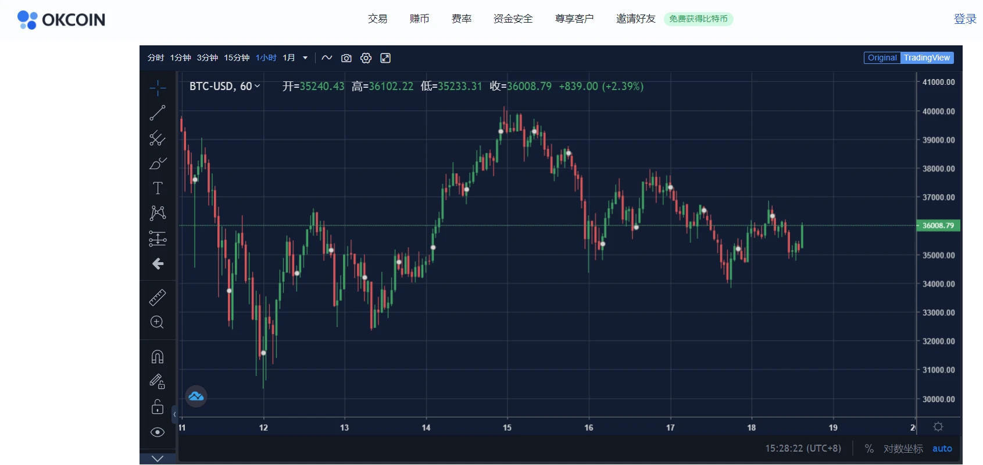Viewport: 983px width, 465px height.
Task: Open 尊享客户 page
Action: [574, 19]
